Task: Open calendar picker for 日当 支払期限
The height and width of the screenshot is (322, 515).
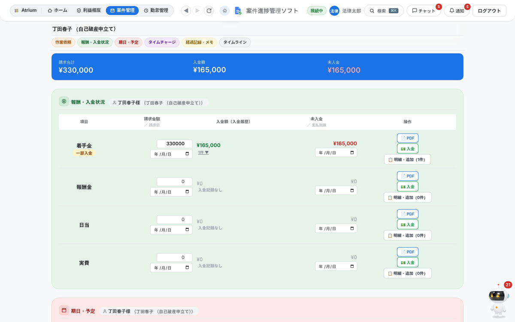Action: [x=352, y=228]
